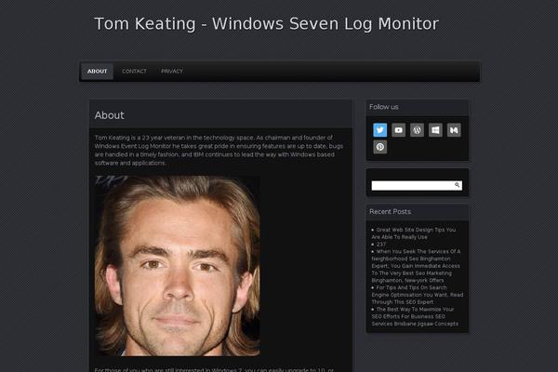
Task: Open the PRIVACY menu item
Action: pyautogui.click(x=172, y=72)
